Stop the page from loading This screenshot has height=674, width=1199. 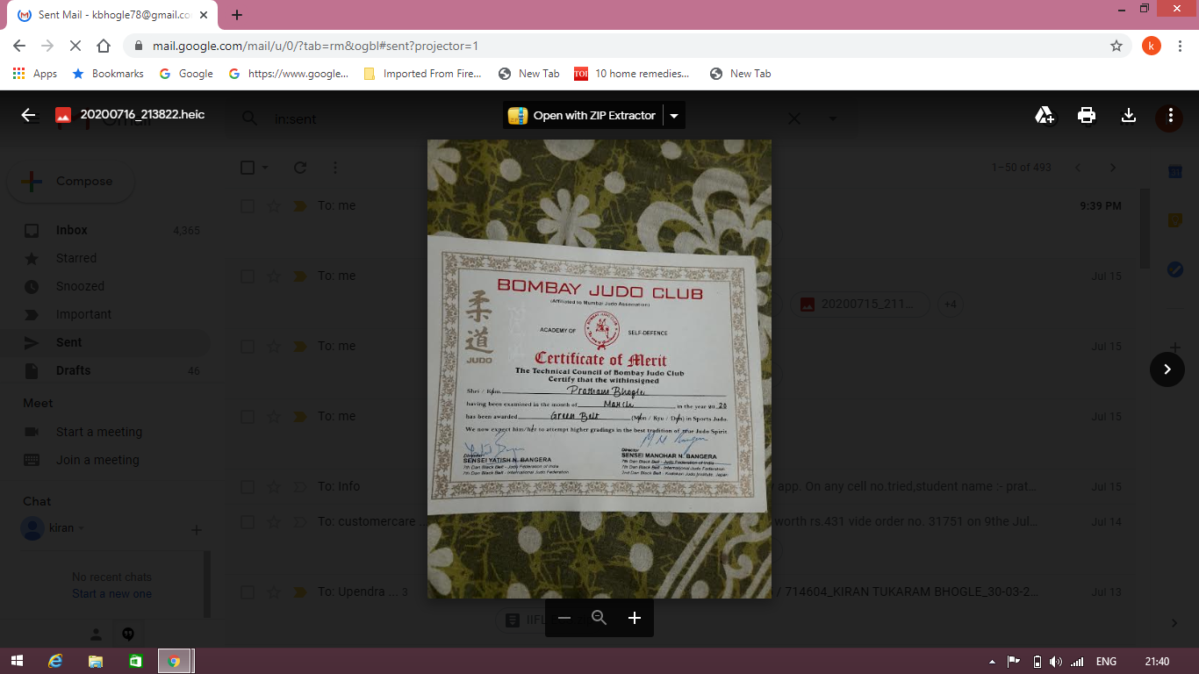point(75,46)
